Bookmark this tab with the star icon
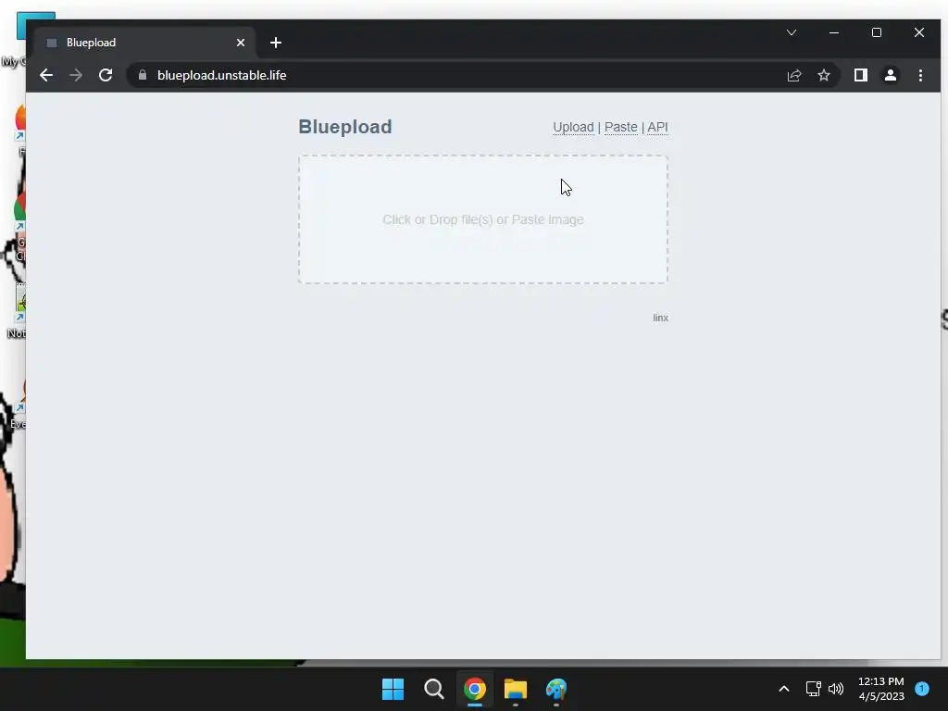The height and width of the screenshot is (711, 948). tap(823, 75)
